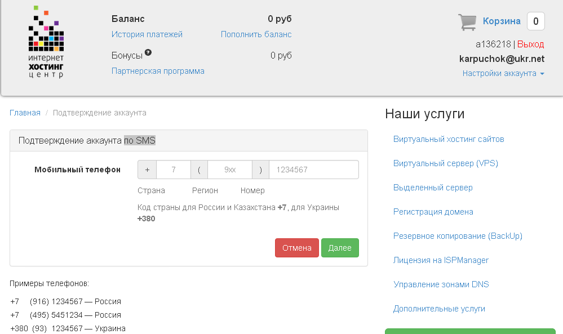Log out via the Выход link
Image resolution: width=563 pixels, height=334 pixels.
(530, 44)
